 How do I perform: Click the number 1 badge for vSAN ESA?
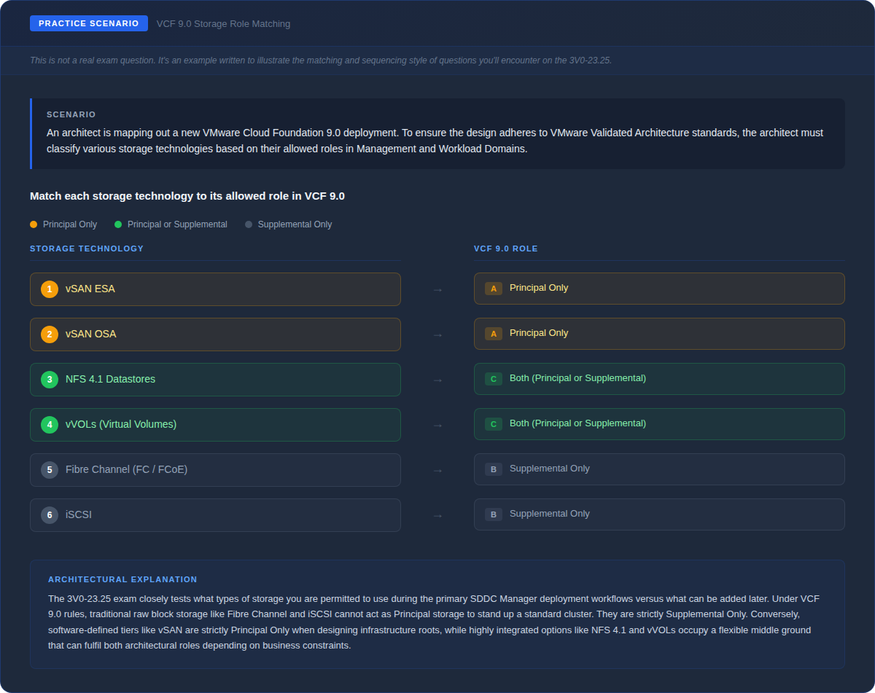(50, 289)
